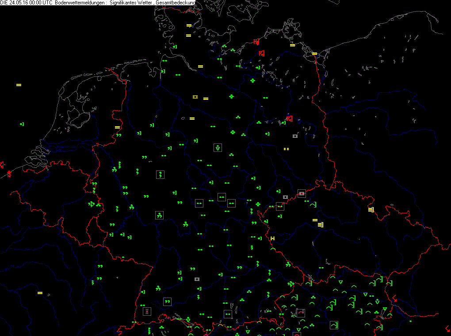Image resolution: width=451 pixels, height=336 pixels.
Task: Click the lone green rain symbol off Dutch coast
Action: (x=22, y=125)
